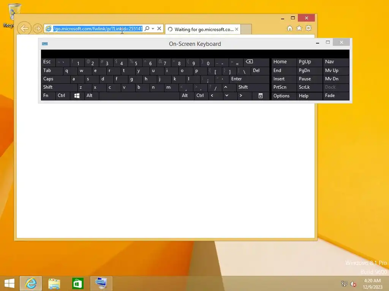Screen dimensions: 389x291
Task: Open Favorites star icon
Action: 299,28
